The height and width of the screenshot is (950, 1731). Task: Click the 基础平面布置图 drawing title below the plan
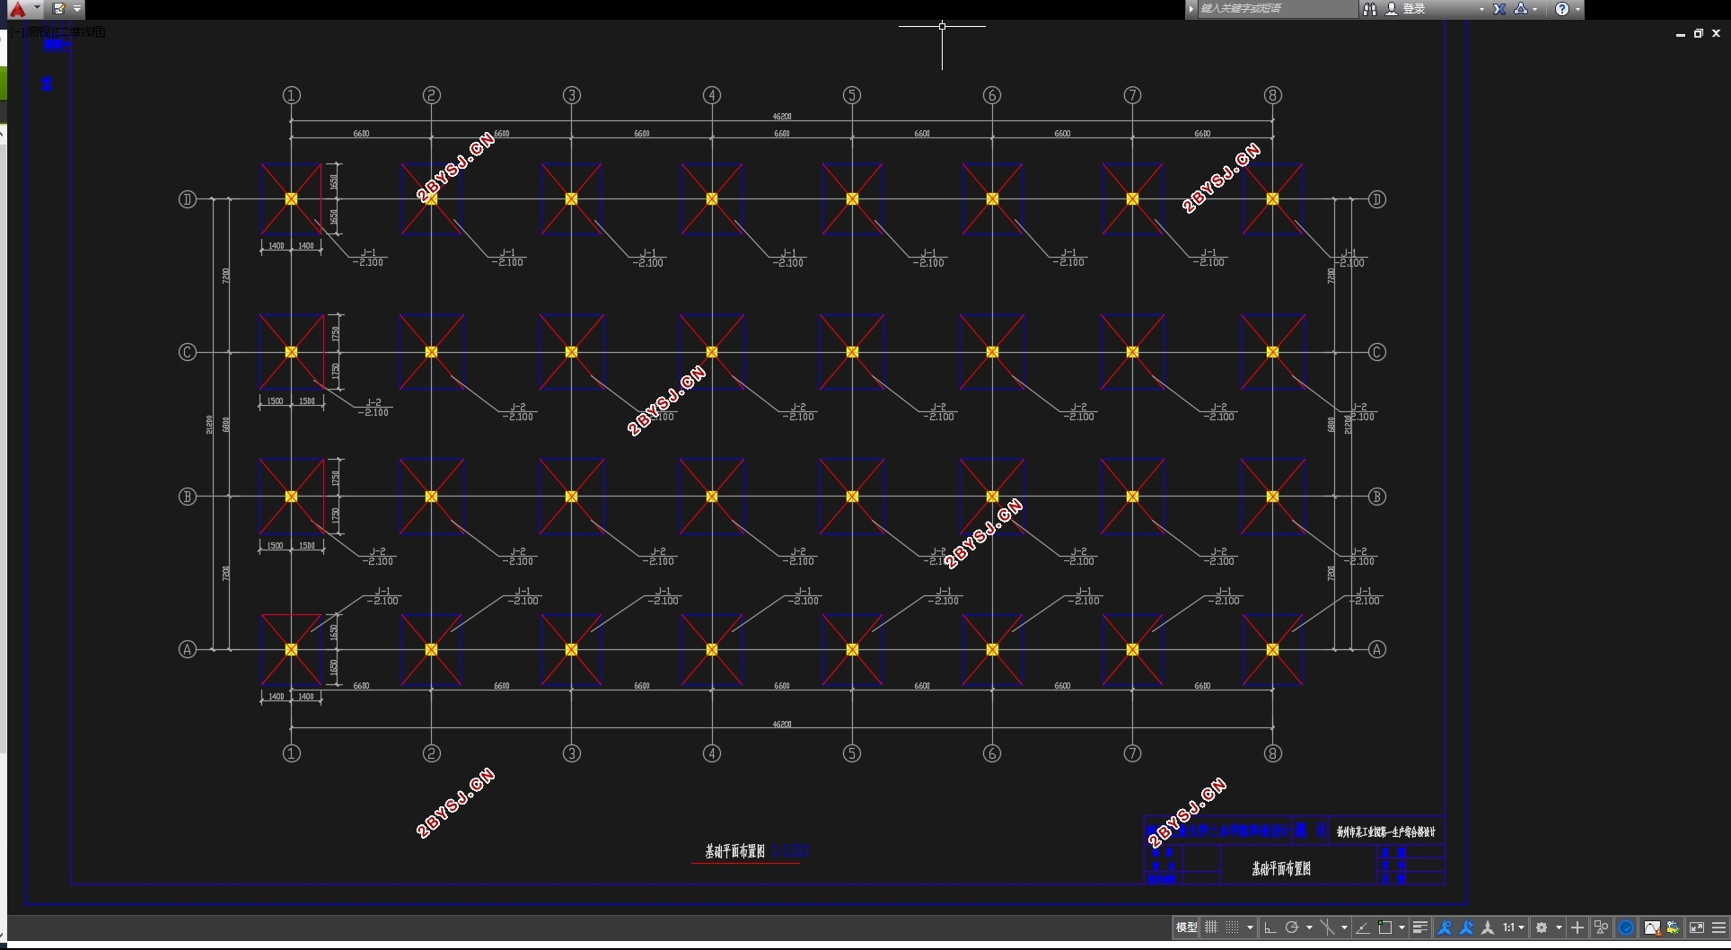tap(734, 851)
